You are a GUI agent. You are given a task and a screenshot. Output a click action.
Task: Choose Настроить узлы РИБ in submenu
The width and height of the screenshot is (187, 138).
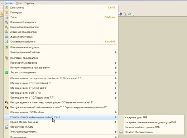(151, 117)
